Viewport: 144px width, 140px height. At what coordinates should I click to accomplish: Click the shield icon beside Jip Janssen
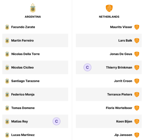pyautogui.click(x=137, y=135)
